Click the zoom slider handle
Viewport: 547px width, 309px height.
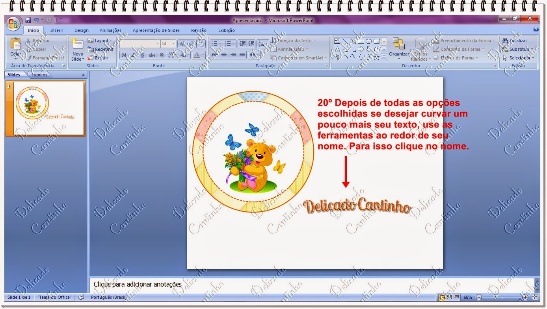tap(495, 297)
